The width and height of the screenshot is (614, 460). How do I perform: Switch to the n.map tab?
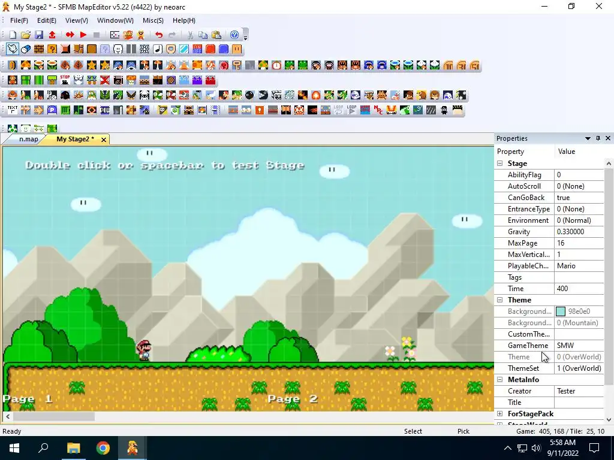(x=28, y=139)
